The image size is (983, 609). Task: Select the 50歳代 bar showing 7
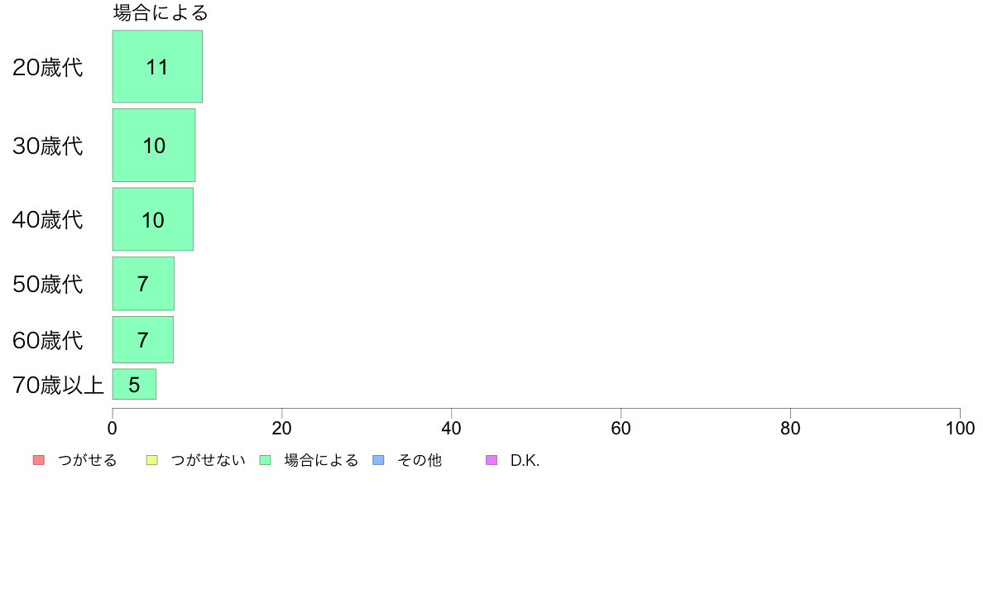tap(144, 284)
